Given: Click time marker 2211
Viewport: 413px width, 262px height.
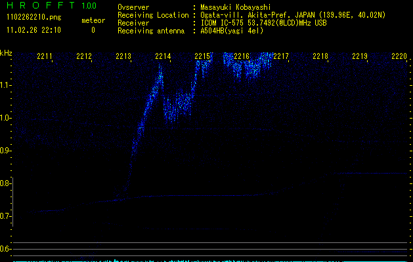Looking at the screenshot, I should (45, 56).
